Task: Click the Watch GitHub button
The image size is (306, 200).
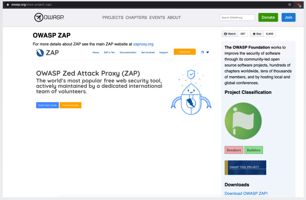Action: [x=230, y=34]
